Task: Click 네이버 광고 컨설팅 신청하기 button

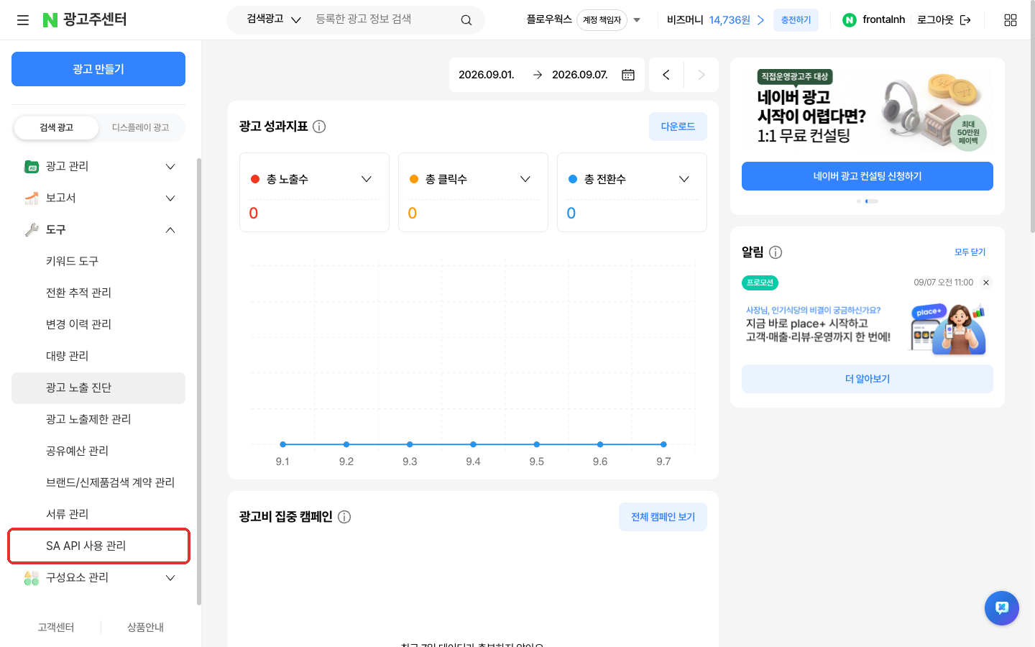Action: [x=868, y=176]
